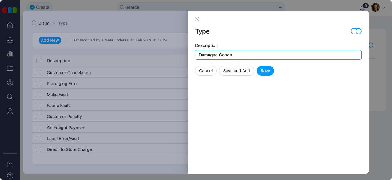Image resolution: width=392 pixels, height=180 pixels.
Task: Open the search filter options
Action: [x=280, y=7]
